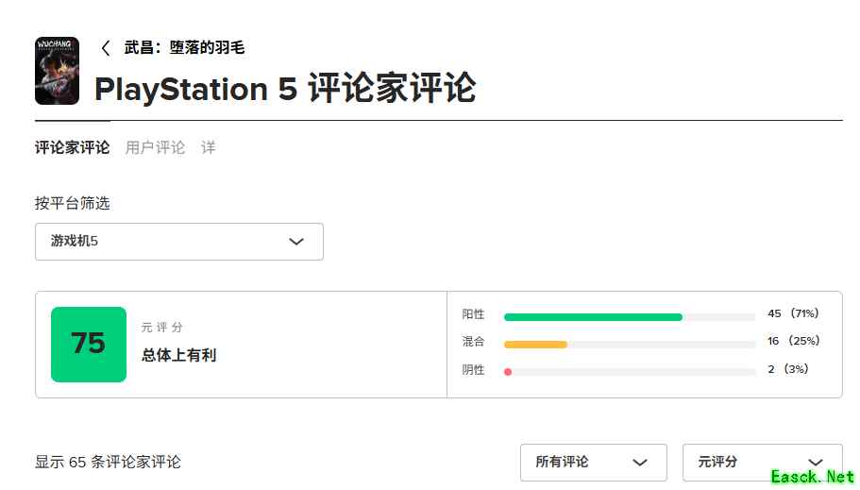Click the 45 (71%) positive review count
860x490 pixels.
coord(793,313)
